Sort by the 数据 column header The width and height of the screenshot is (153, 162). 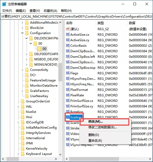coord(140,23)
